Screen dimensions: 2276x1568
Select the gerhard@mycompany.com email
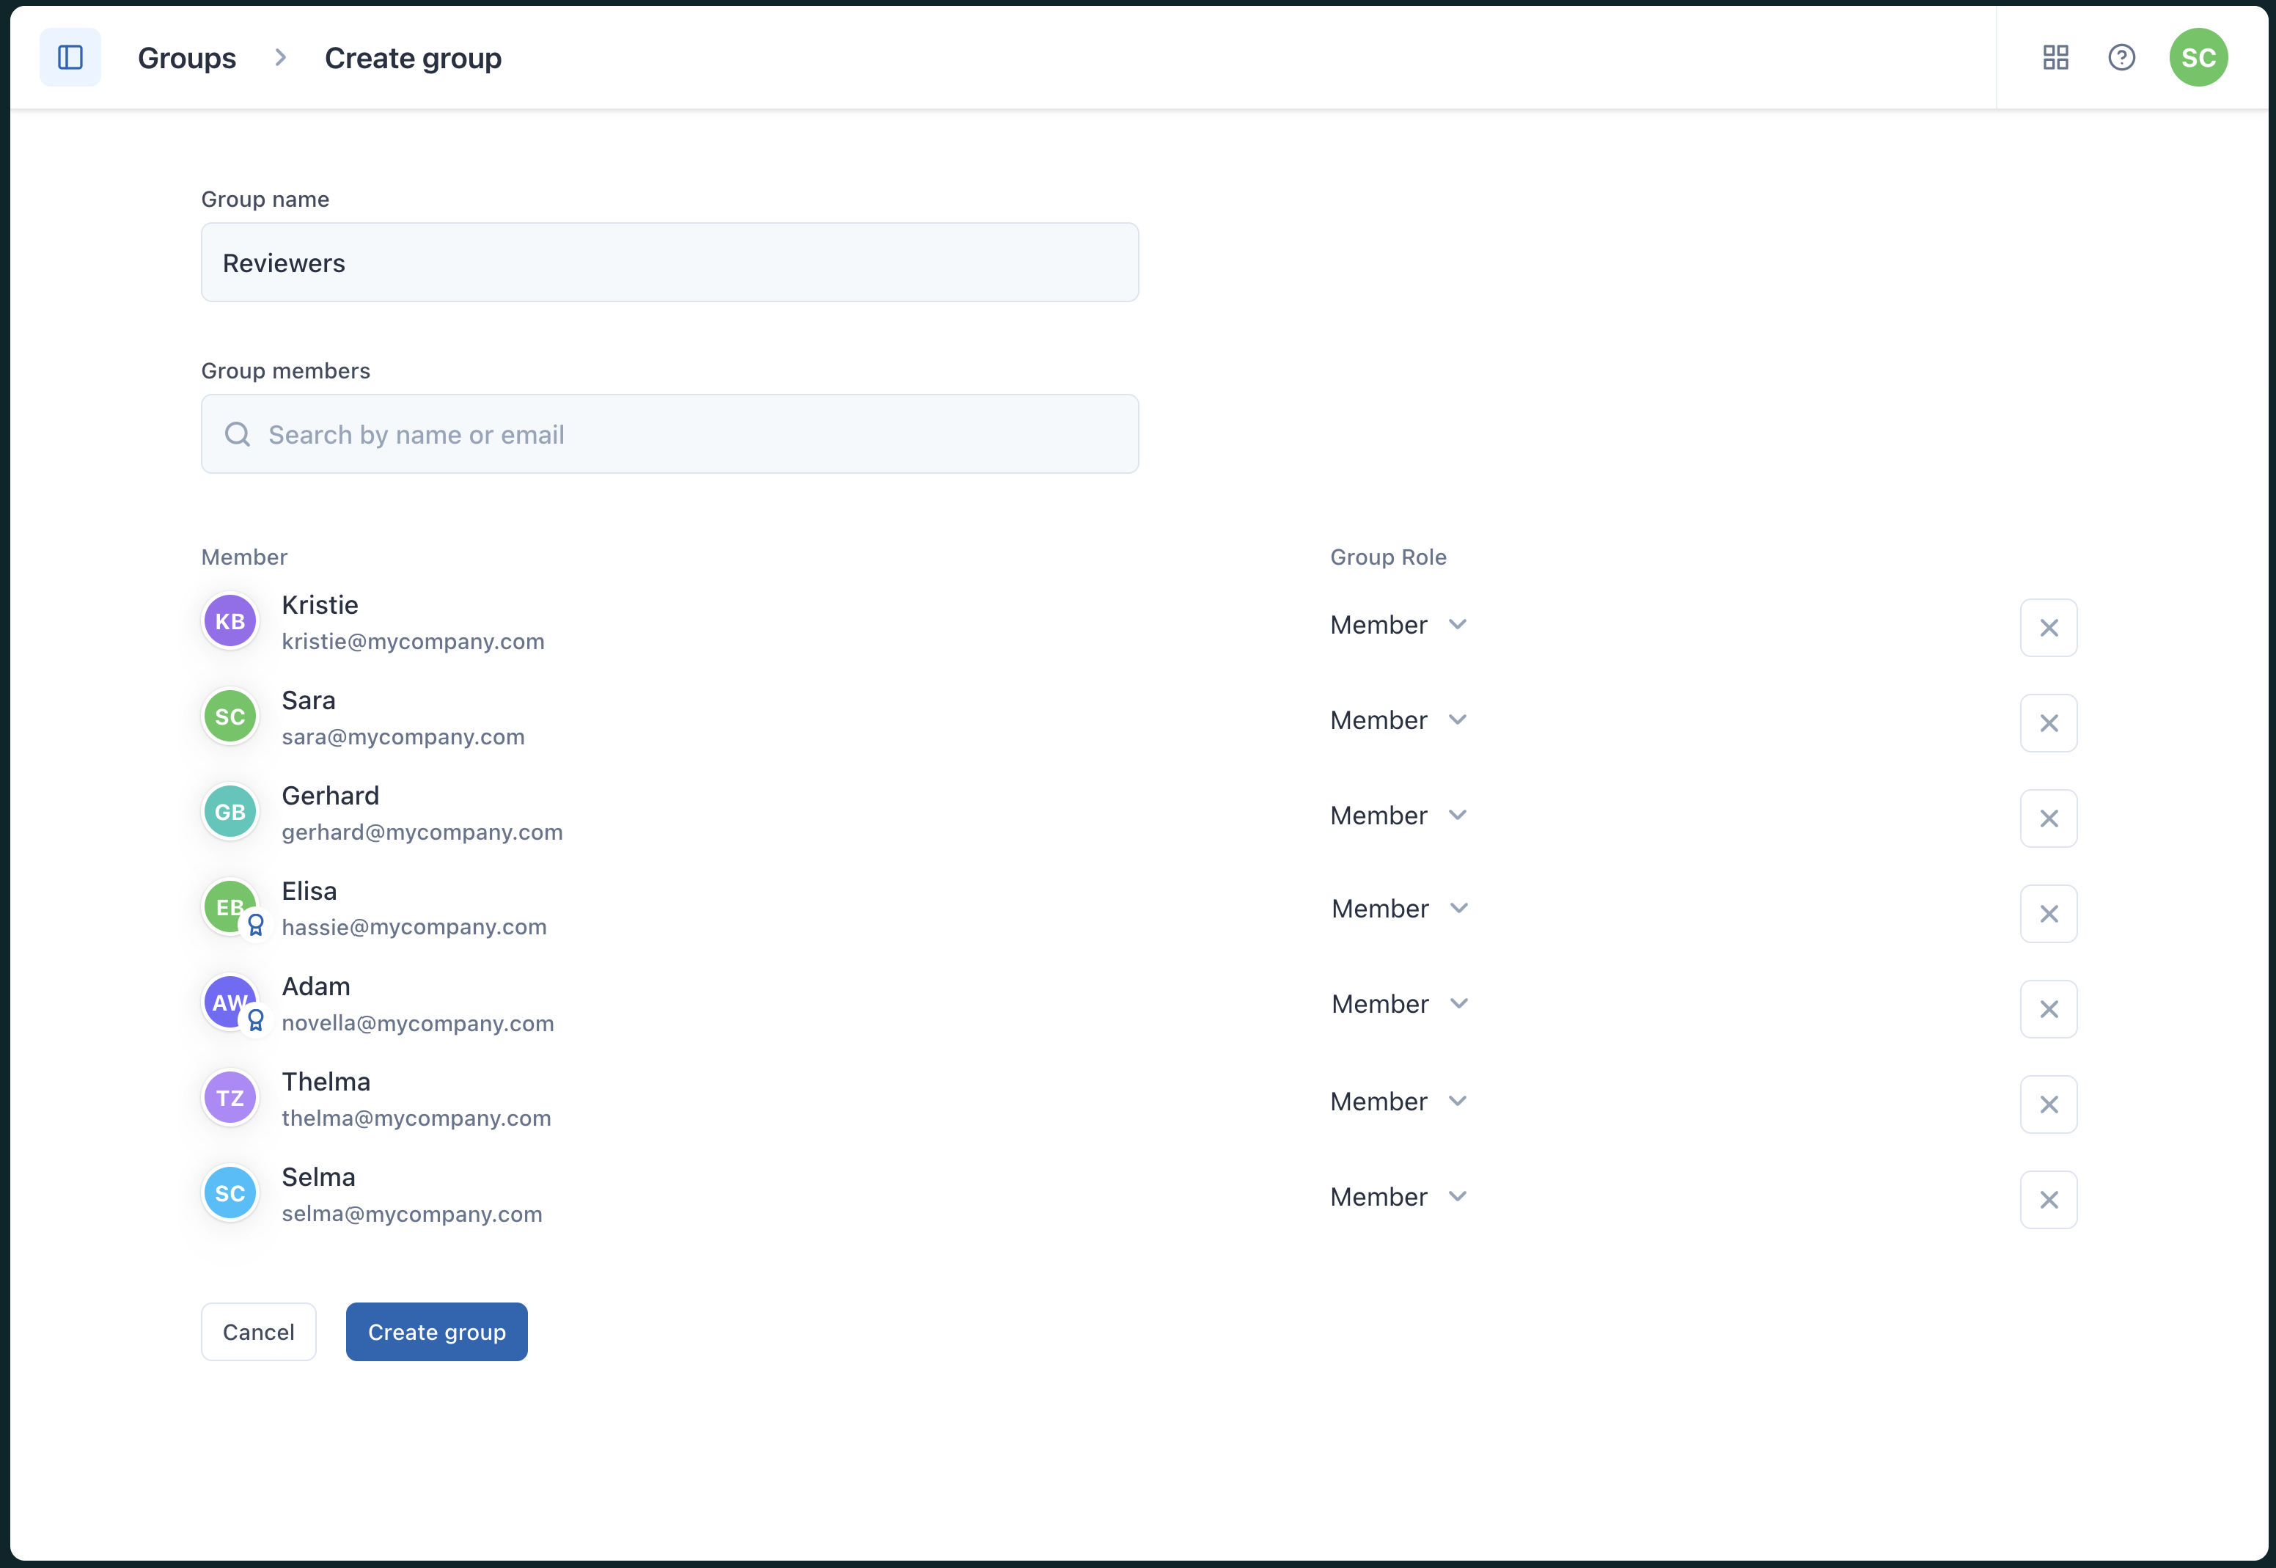tap(422, 832)
